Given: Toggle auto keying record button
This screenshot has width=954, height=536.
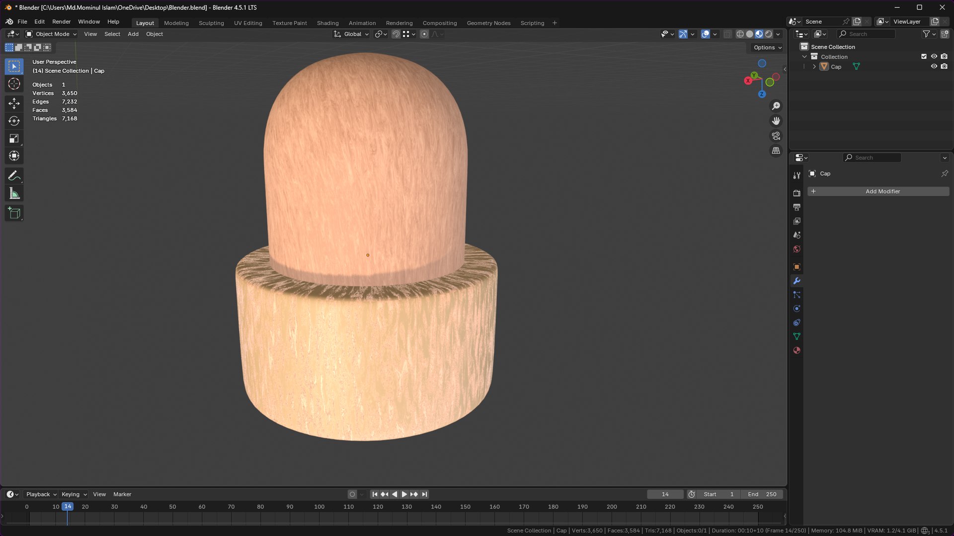Looking at the screenshot, I should (352, 494).
